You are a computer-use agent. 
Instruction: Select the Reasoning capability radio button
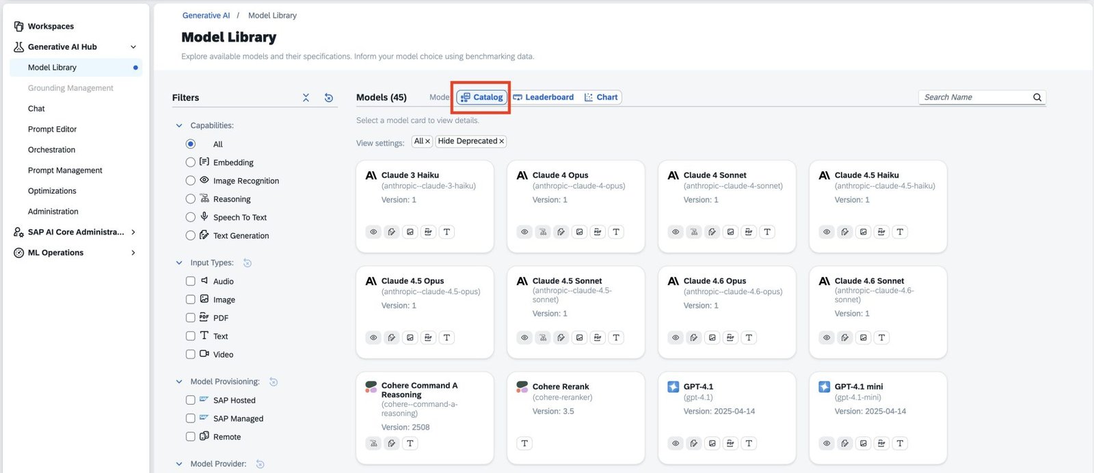191,199
